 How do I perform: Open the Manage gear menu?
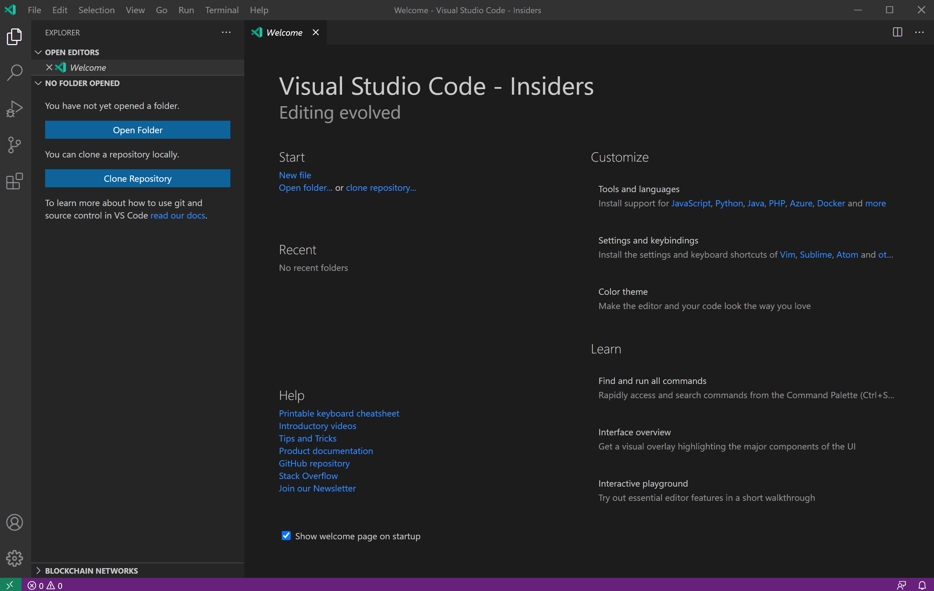[x=15, y=558]
